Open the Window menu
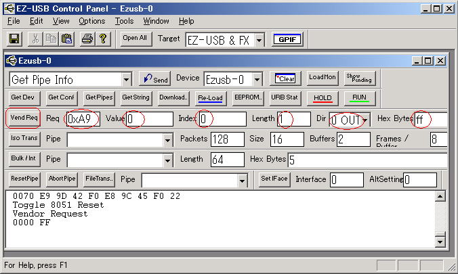Image resolution: width=458 pixels, height=274 pixels. coord(156,21)
